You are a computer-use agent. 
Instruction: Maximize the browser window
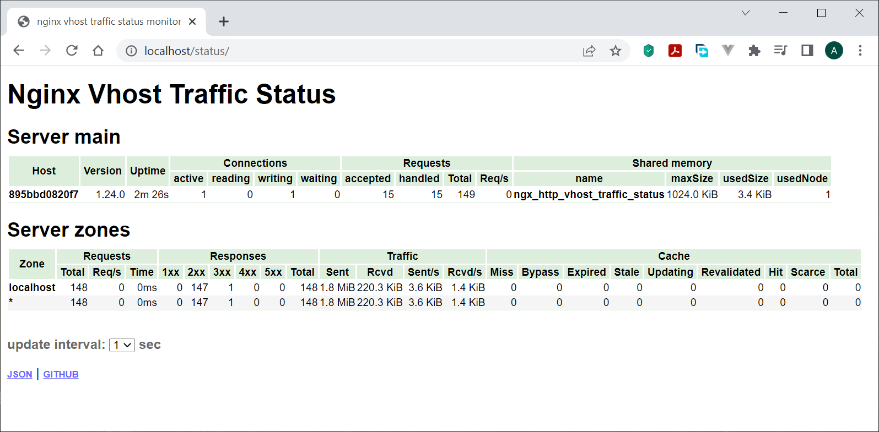[821, 13]
